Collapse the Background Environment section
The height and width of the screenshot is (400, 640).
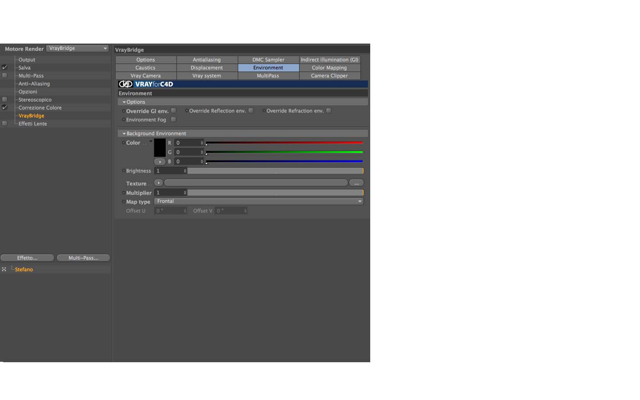tap(124, 134)
